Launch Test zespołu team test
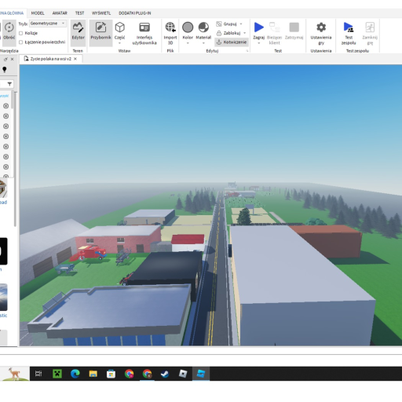Viewport: 402px width, 402px height. (x=349, y=32)
